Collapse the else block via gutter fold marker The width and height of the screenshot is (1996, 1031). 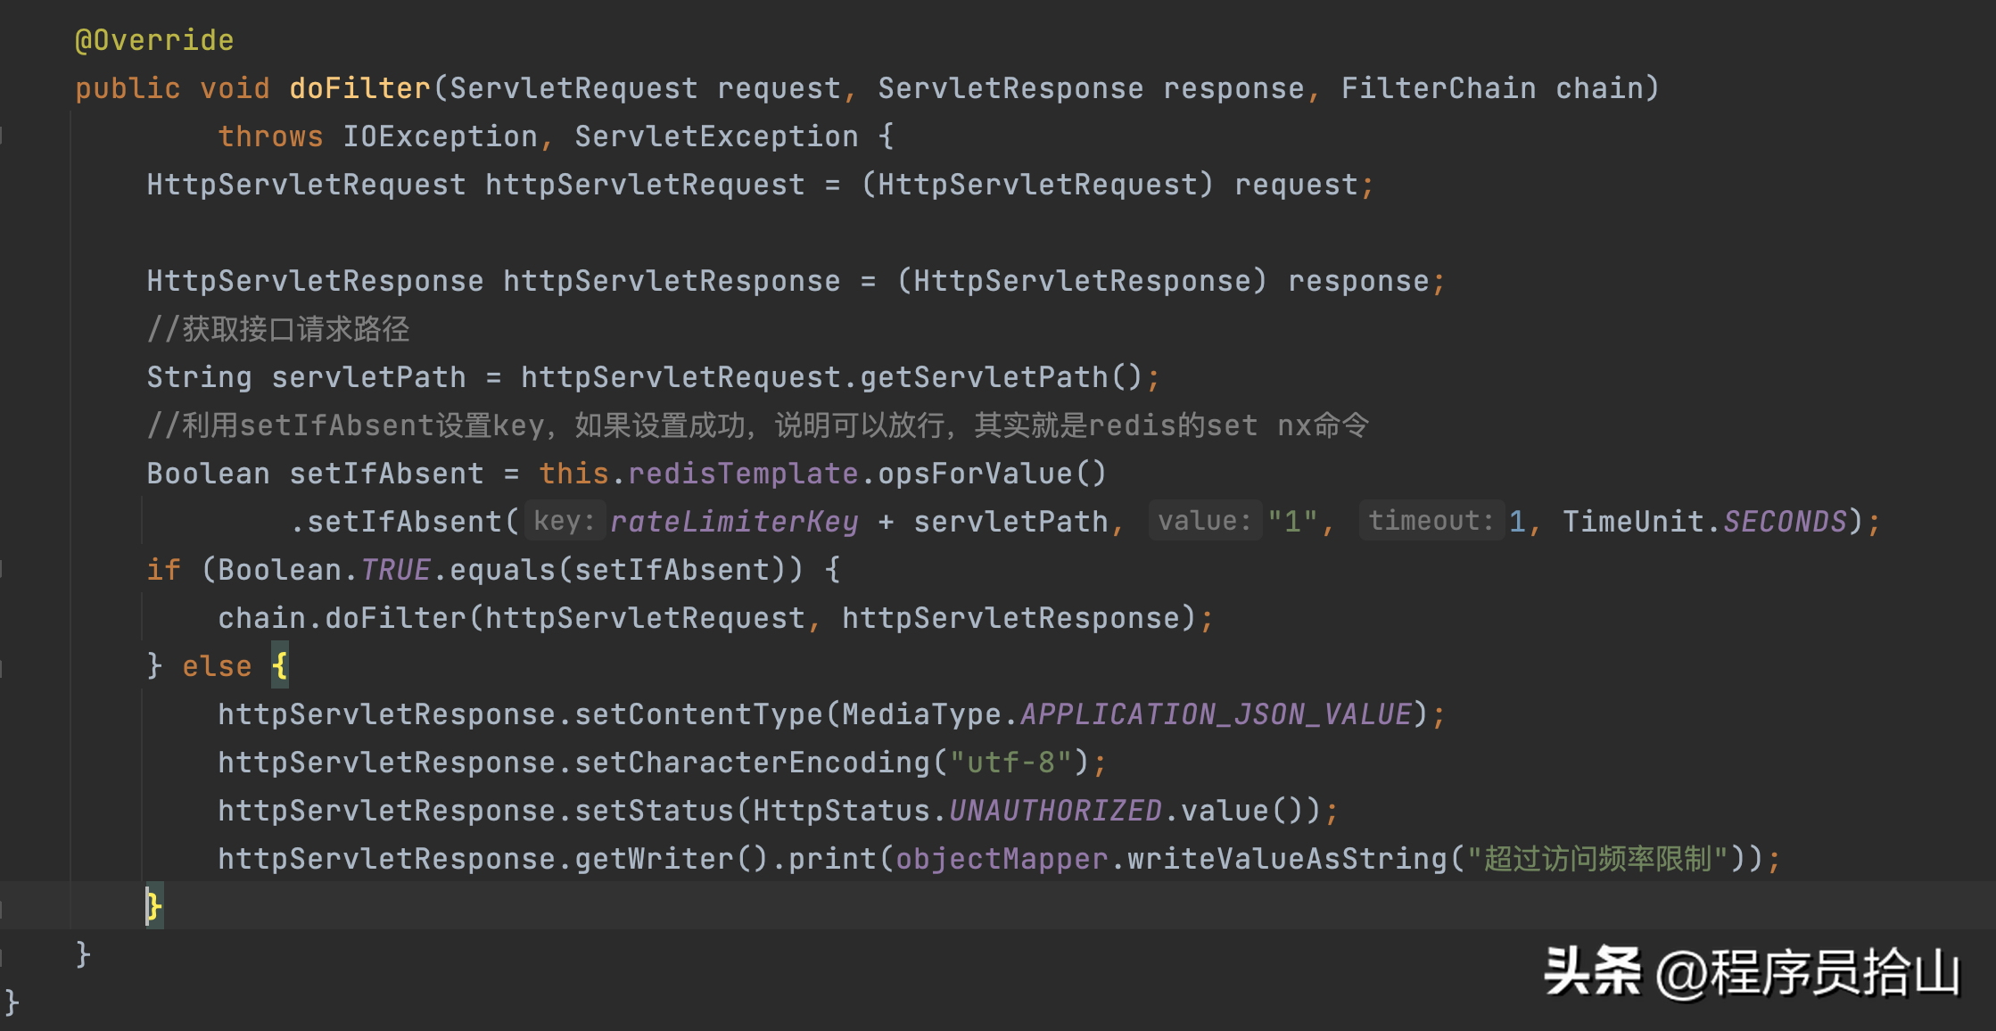[x=3, y=665]
